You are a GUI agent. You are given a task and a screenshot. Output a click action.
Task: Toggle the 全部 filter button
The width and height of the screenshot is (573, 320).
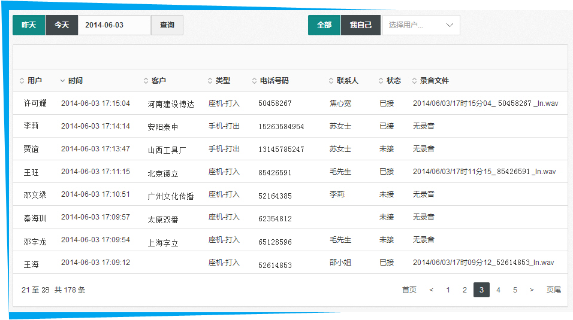point(324,25)
